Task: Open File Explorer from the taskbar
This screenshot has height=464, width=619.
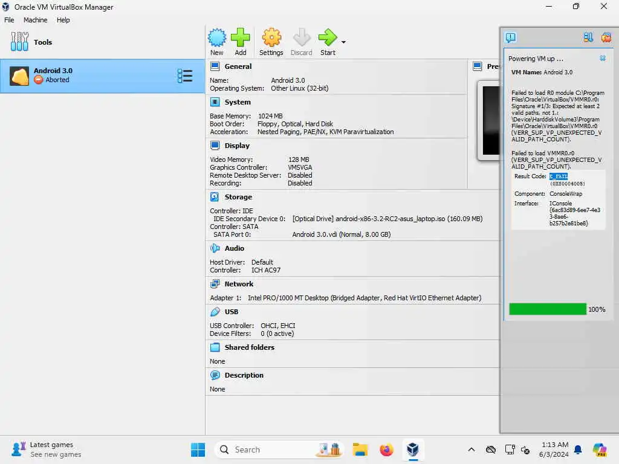Action: tap(360, 449)
